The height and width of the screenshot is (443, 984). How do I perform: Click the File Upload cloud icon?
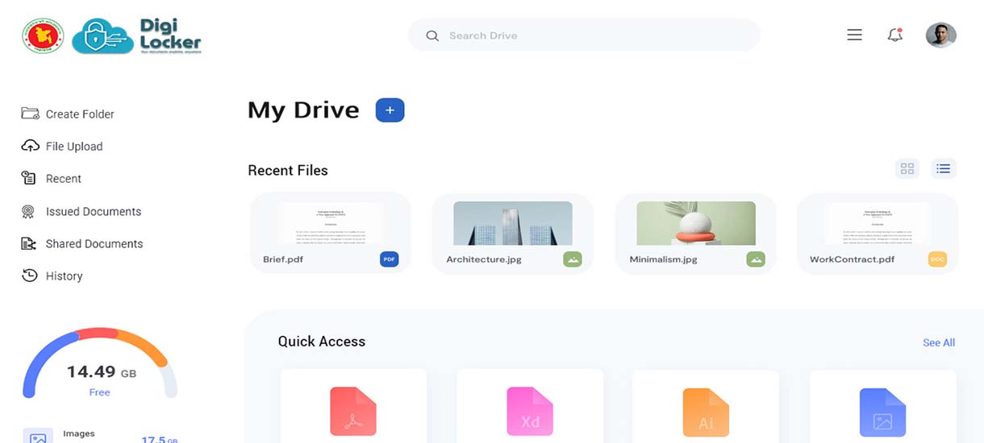[x=30, y=146]
